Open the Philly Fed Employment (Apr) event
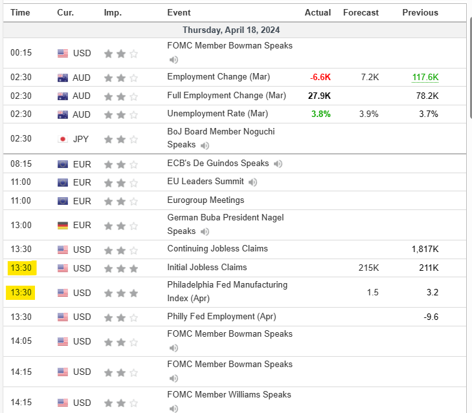The height and width of the screenshot is (413, 472). (220, 317)
